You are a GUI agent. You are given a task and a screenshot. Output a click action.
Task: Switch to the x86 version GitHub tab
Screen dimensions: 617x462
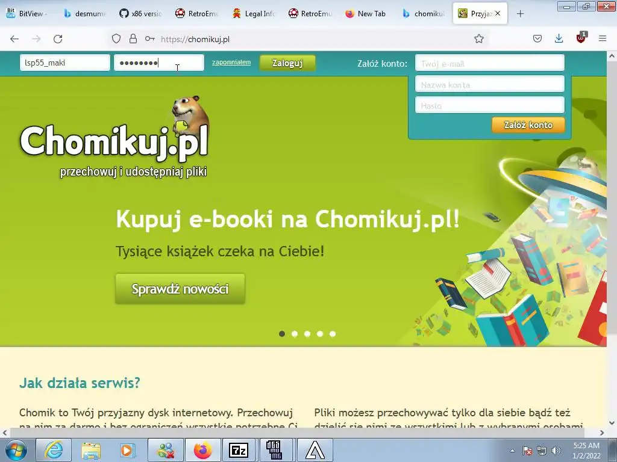(x=141, y=14)
